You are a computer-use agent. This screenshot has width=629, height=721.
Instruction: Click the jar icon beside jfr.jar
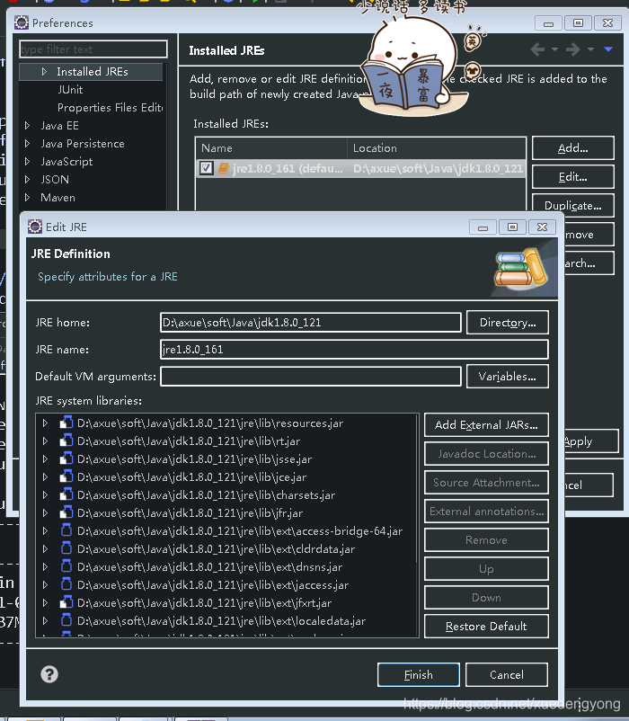coord(66,512)
